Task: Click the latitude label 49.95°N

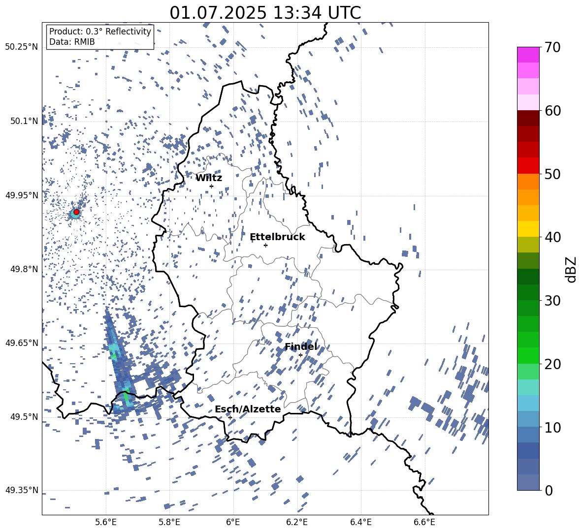Action: tap(22, 195)
